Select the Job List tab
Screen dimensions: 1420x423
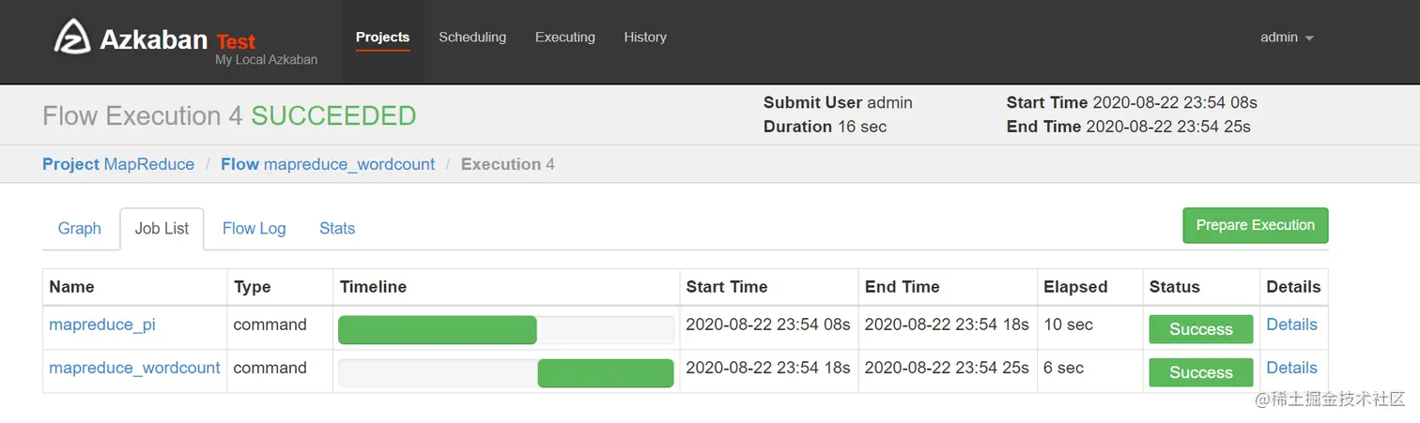[162, 228]
